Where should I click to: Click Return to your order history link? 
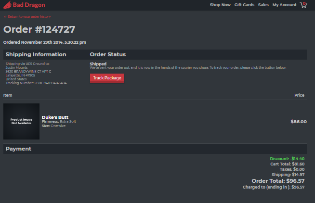29,17
